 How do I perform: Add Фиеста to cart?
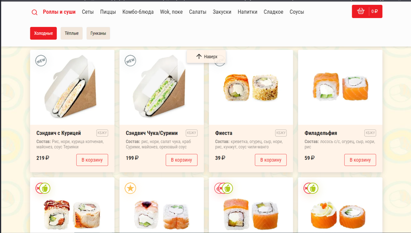[271, 160]
